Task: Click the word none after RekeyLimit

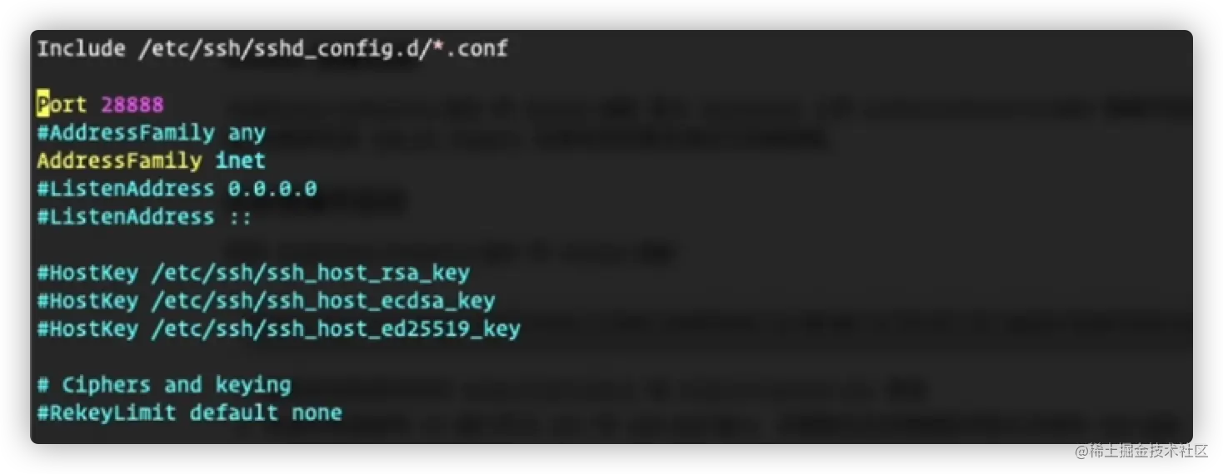Action: [317, 412]
